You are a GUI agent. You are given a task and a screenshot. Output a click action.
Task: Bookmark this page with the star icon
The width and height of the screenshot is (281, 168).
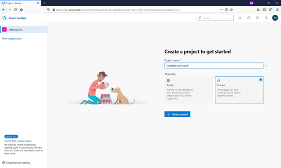[x=231, y=9]
